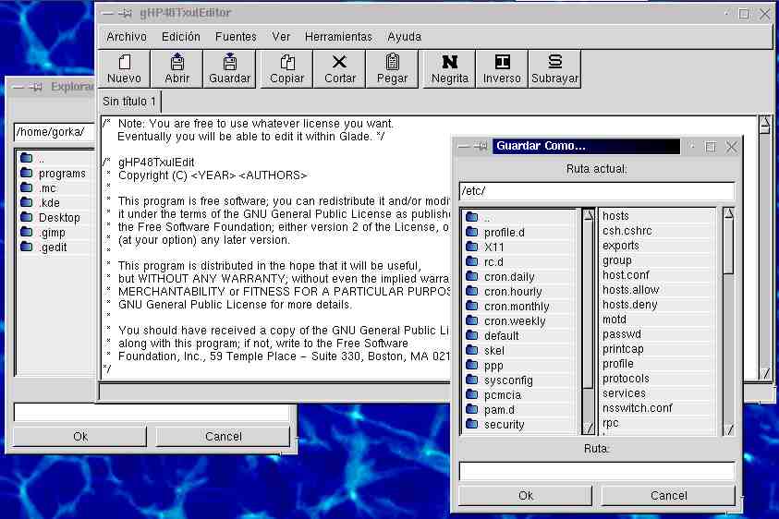Select the Desktop folder in Explorar window
This screenshot has width=779, height=519.
click(x=55, y=218)
